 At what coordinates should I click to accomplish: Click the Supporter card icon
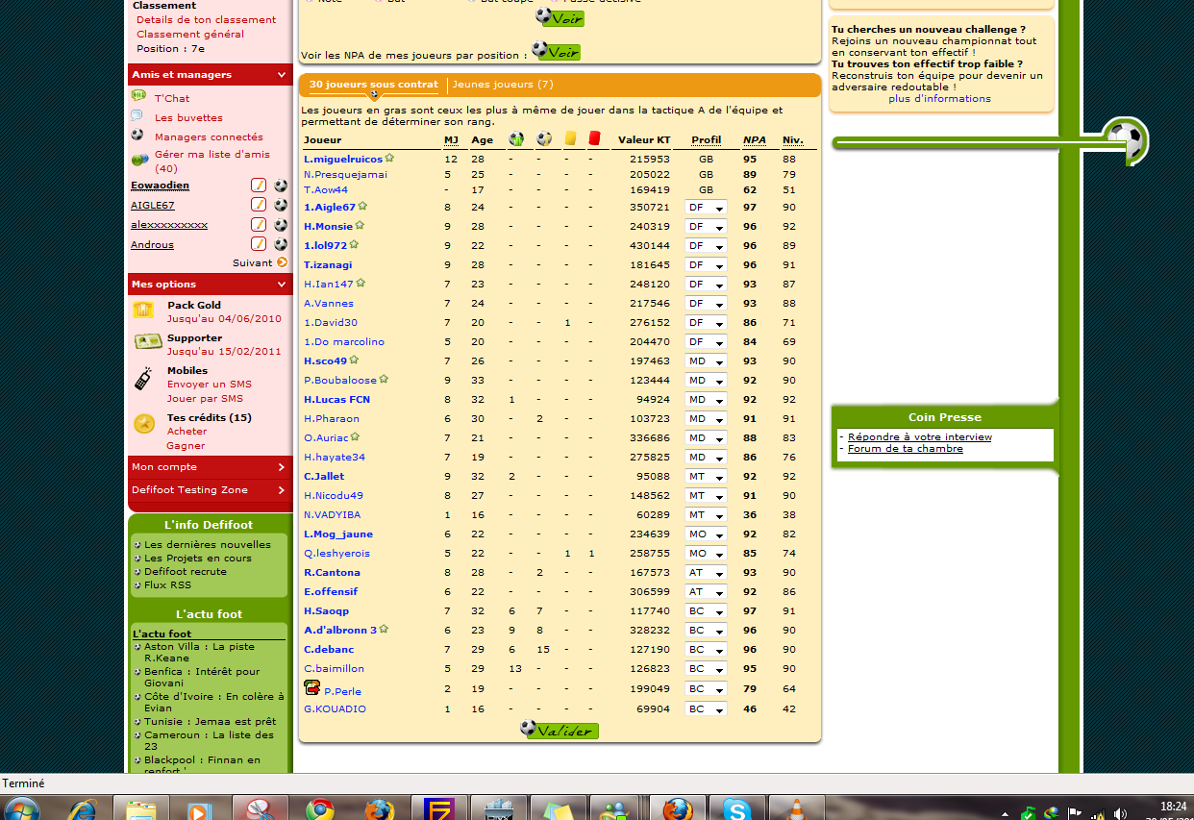point(147,342)
